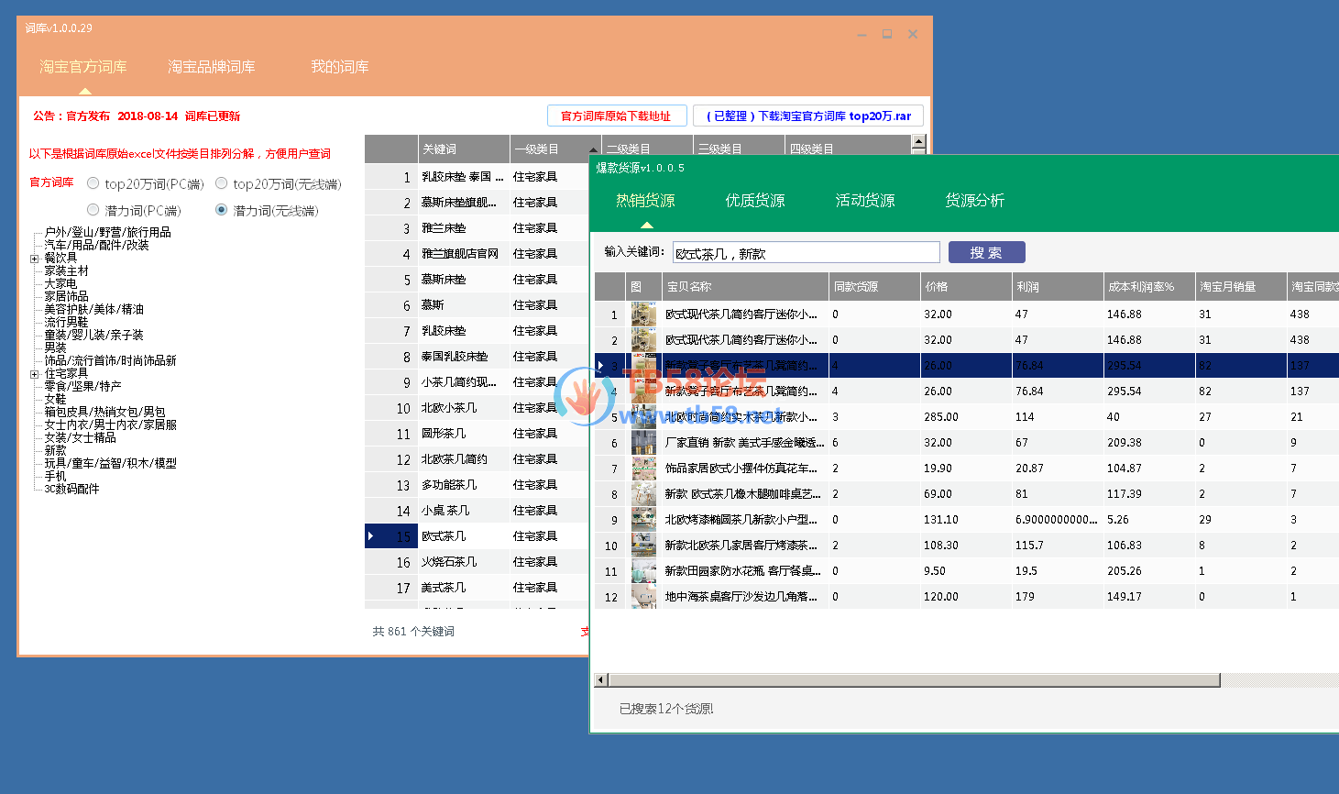
Task: Select 家居饰品 category
Action: point(67,297)
